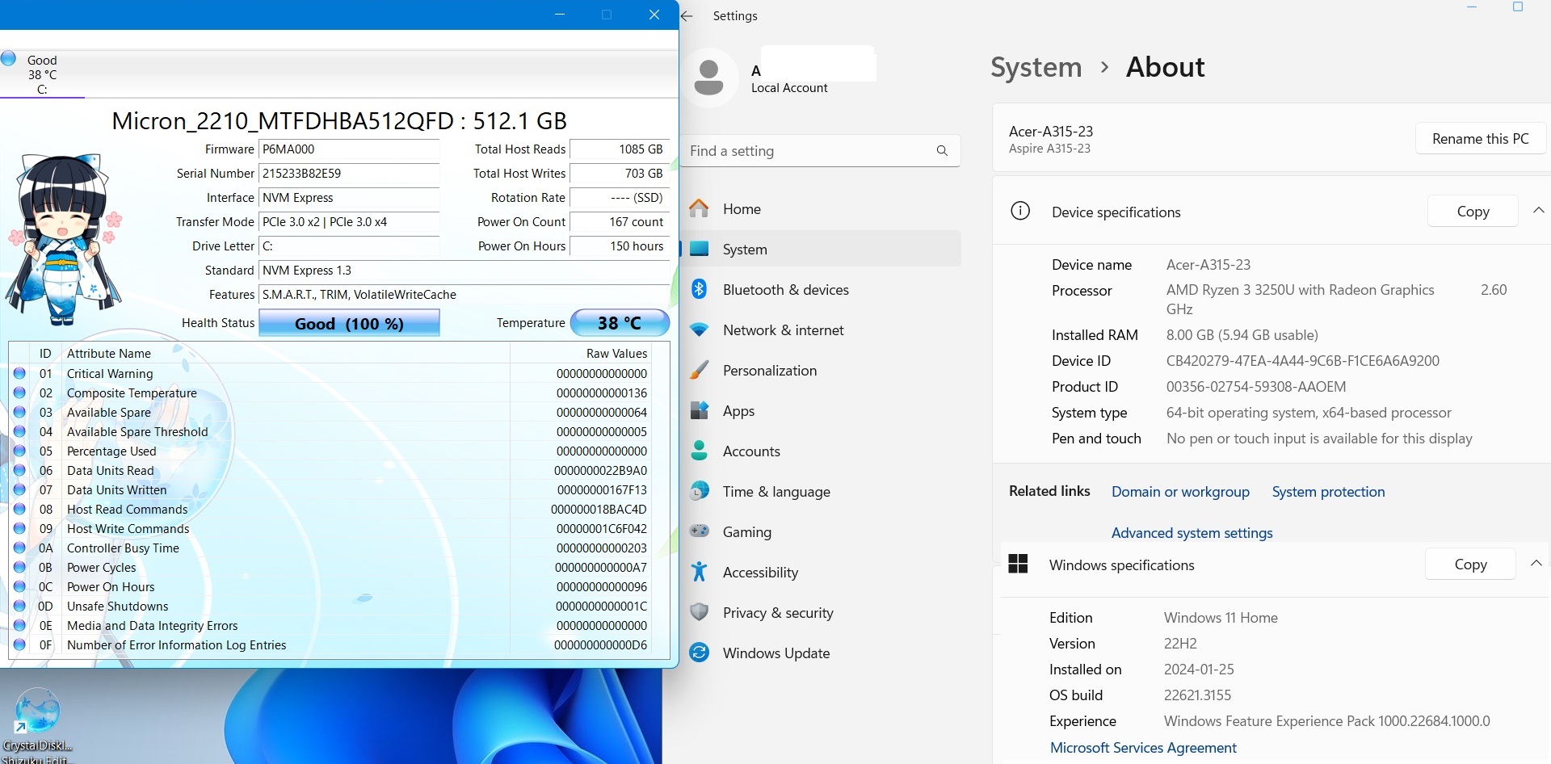Open Advanced system settings link

coord(1192,532)
